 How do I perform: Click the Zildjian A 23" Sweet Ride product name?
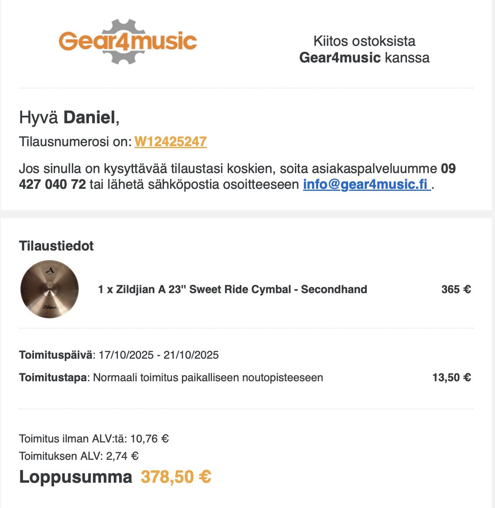(x=232, y=290)
